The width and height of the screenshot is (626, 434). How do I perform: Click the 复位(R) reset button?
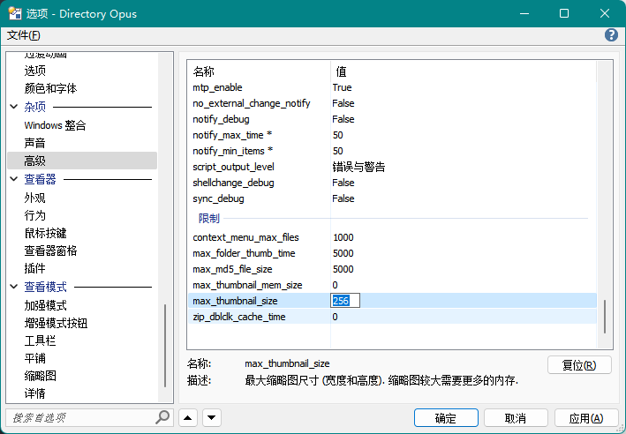point(579,365)
